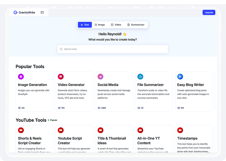Open Title & Thumbnail Ideas title
Screen dimensions: 226x161
point(112,141)
